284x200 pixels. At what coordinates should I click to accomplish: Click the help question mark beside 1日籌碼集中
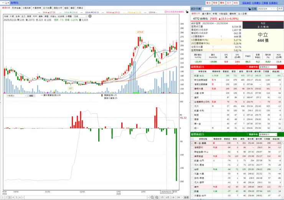coord(221,37)
